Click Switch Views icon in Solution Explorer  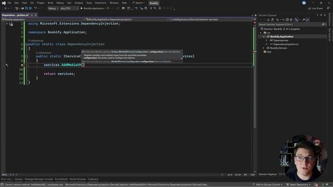tap(272, 20)
